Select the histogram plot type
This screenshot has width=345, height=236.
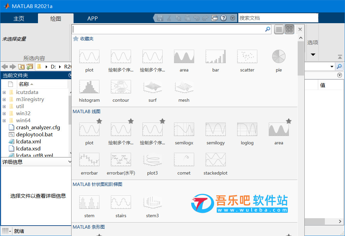click(89, 91)
